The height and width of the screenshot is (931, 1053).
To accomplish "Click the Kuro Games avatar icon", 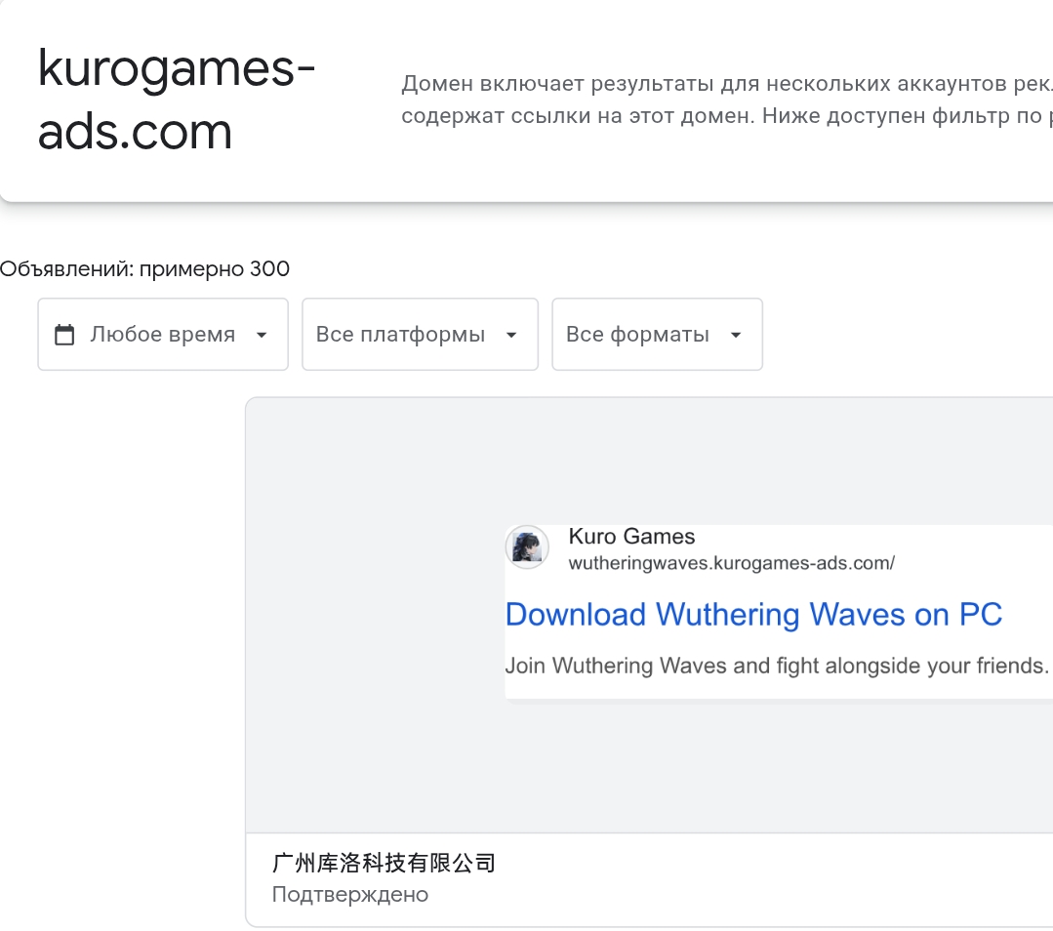I will pyautogui.click(x=527, y=546).
